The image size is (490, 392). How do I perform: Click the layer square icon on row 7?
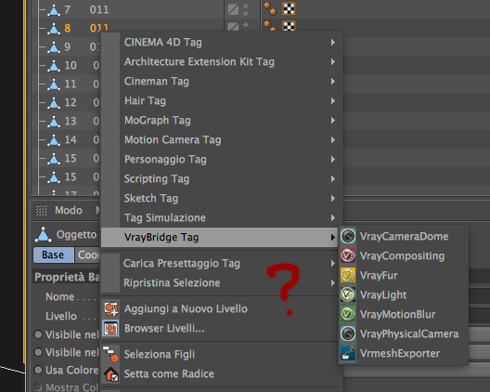pyautogui.click(x=233, y=9)
